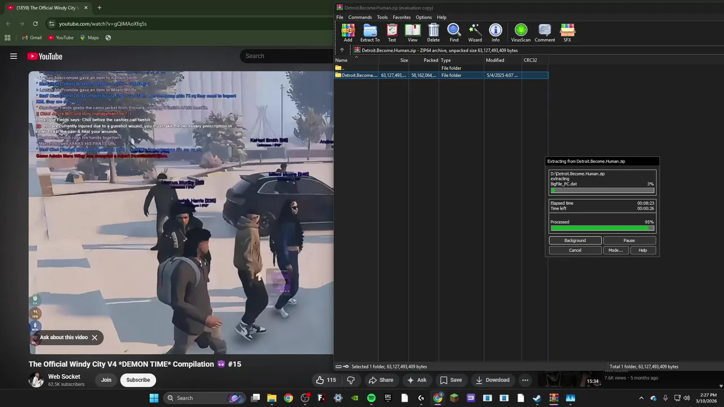724x407 pixels.
Task: Open the Favorites menu
Action: click(x=402, y=17)
